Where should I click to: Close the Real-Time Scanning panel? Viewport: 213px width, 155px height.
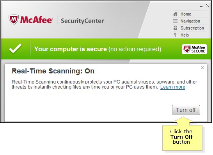202,68
